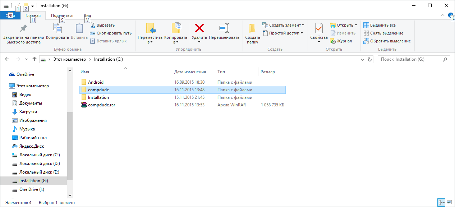The width and height of the screenshot is (455, 207).
Task: Click the Cut (Вырезать) scissors icon
Action: pyautogui.click(x=93, y=26)
